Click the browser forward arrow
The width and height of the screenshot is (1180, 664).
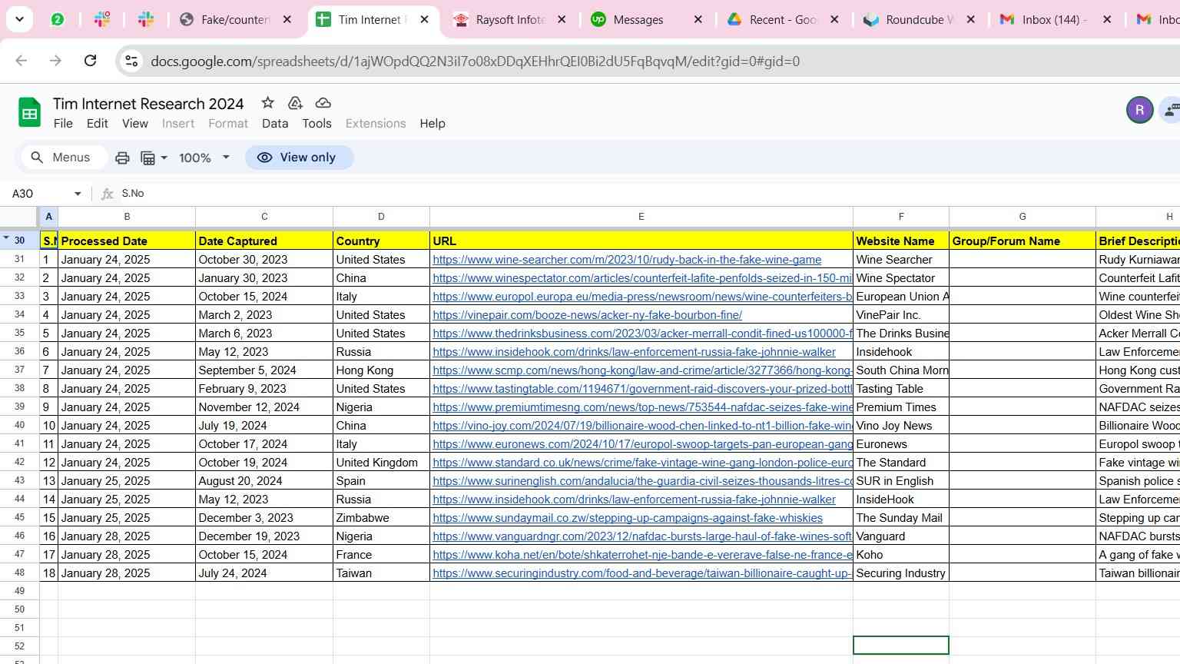[x=55, y=61]
